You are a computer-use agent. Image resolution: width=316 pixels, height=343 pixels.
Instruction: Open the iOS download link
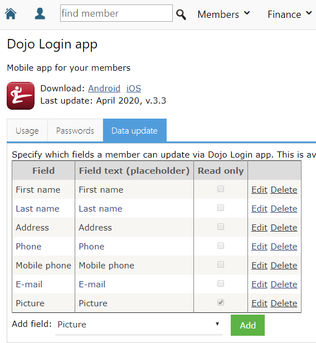(134, 89)
